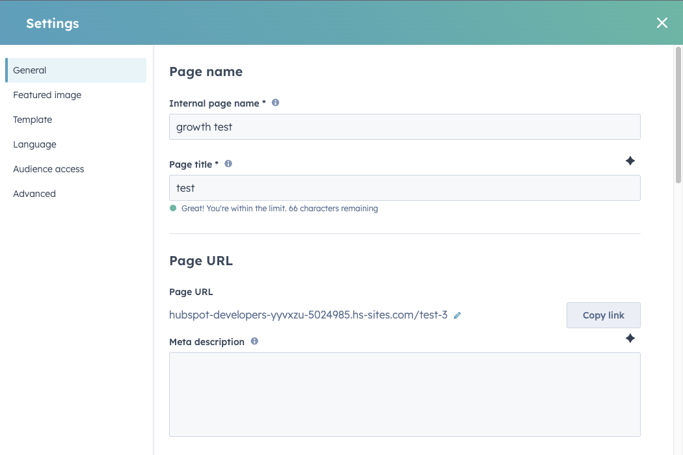Click inside the Page title field
Viewport: 683px width, 455px height.
tap(403, 188)
